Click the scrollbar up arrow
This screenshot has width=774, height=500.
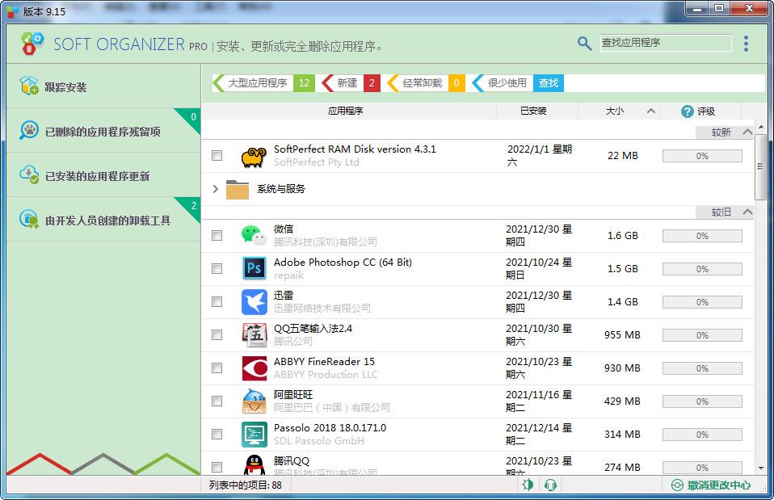pyautogui.click(x=760, y=128)
